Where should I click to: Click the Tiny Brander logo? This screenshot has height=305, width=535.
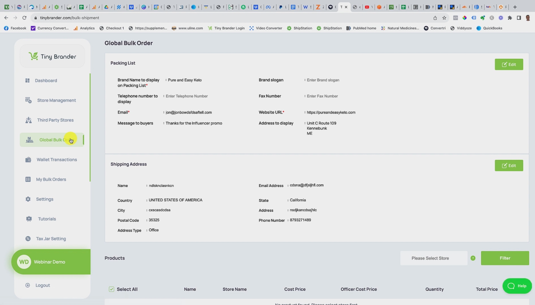(52, 56)
